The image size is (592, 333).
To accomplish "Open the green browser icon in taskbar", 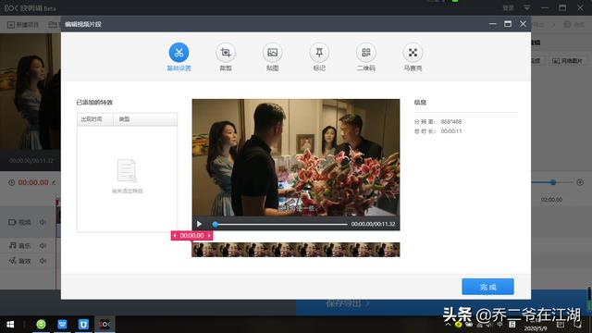I will tap(41, 325).
